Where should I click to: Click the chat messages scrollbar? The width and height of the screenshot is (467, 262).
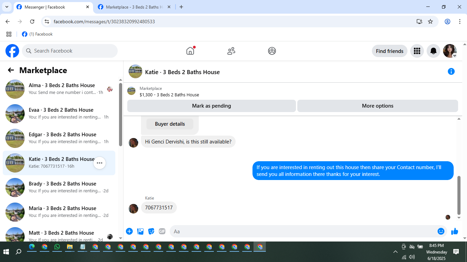tap(459, 195)
